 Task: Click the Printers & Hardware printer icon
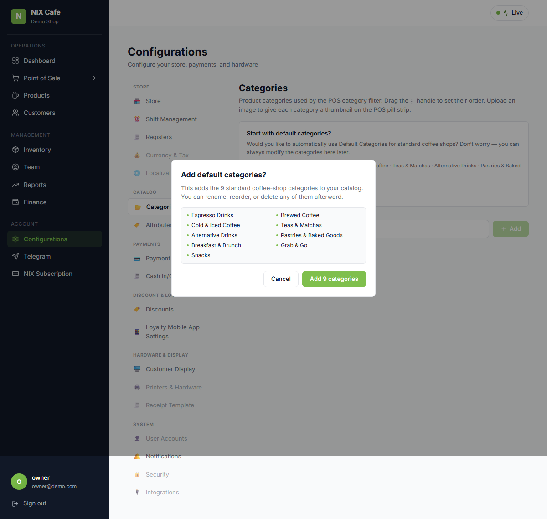tap(137, 387)
